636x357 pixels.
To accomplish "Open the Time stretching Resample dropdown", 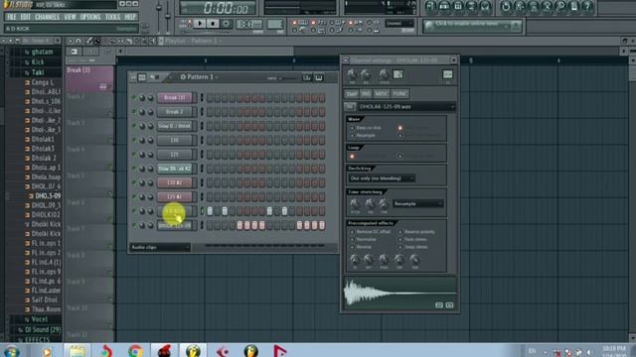I will click(x=417, y=203).
